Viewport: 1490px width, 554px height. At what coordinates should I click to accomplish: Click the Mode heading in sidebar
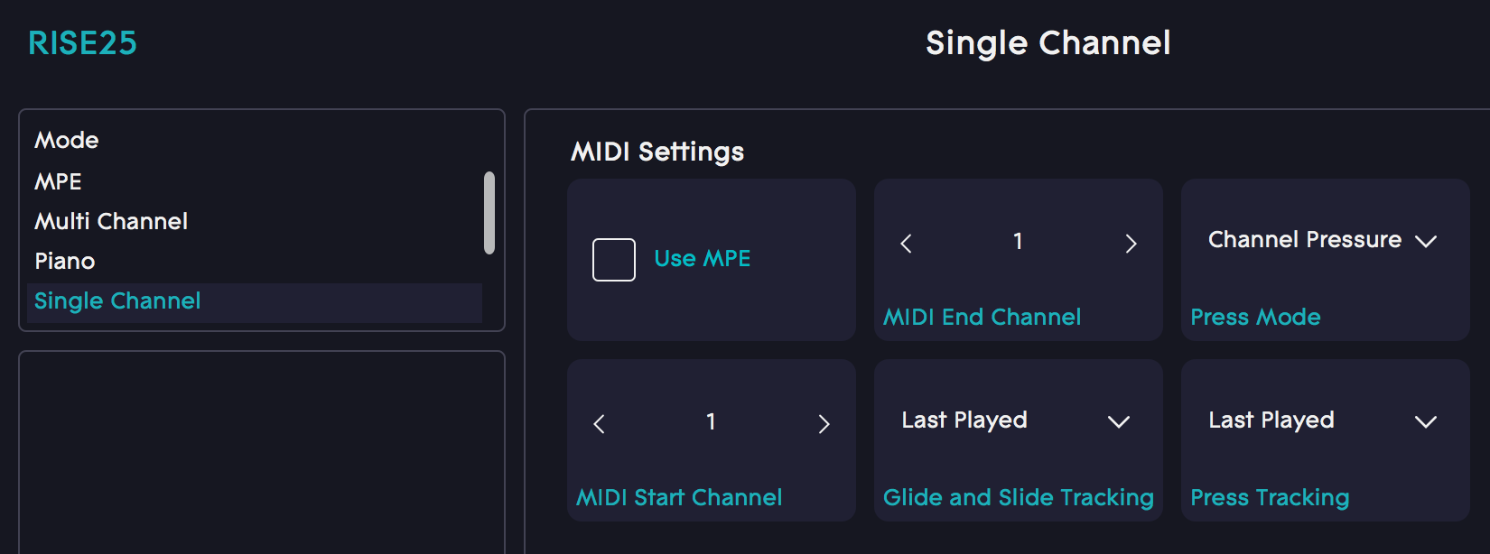pos(66,140)
